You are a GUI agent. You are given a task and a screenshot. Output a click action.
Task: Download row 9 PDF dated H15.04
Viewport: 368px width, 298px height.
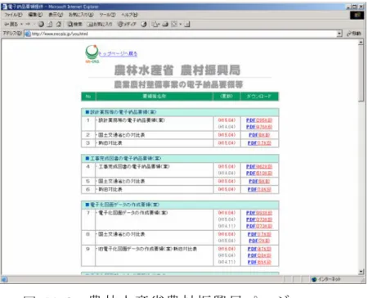(x=259, y=255)
